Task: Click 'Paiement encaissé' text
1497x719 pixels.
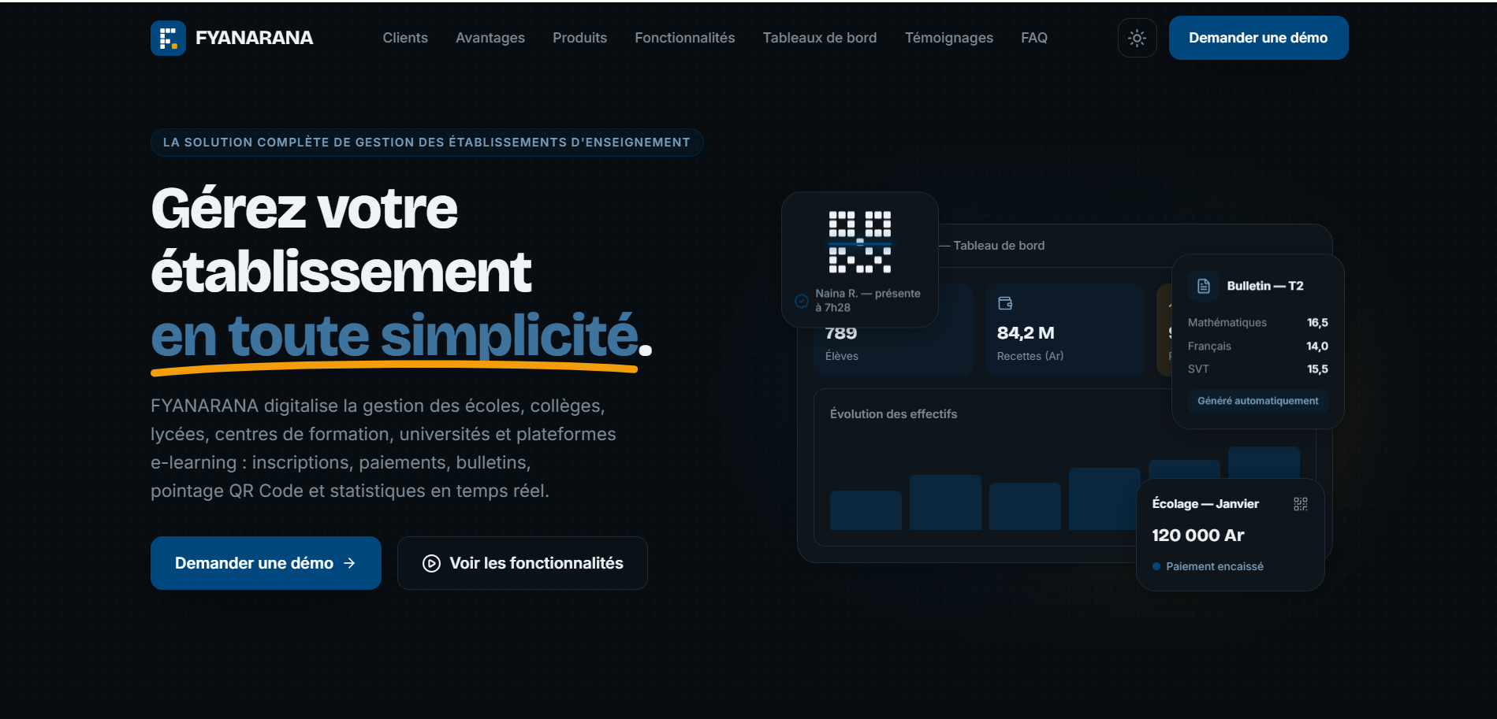Action: click(1215, 566)
